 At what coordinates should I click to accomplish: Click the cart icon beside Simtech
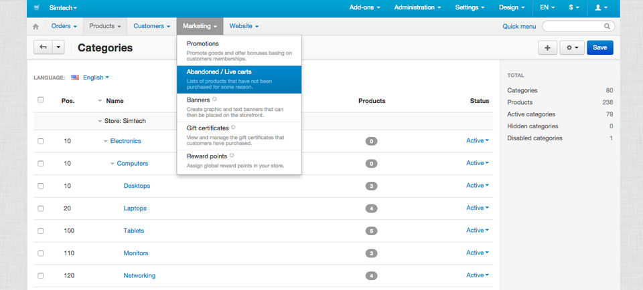pyautogui.click(x=36, y=8)
